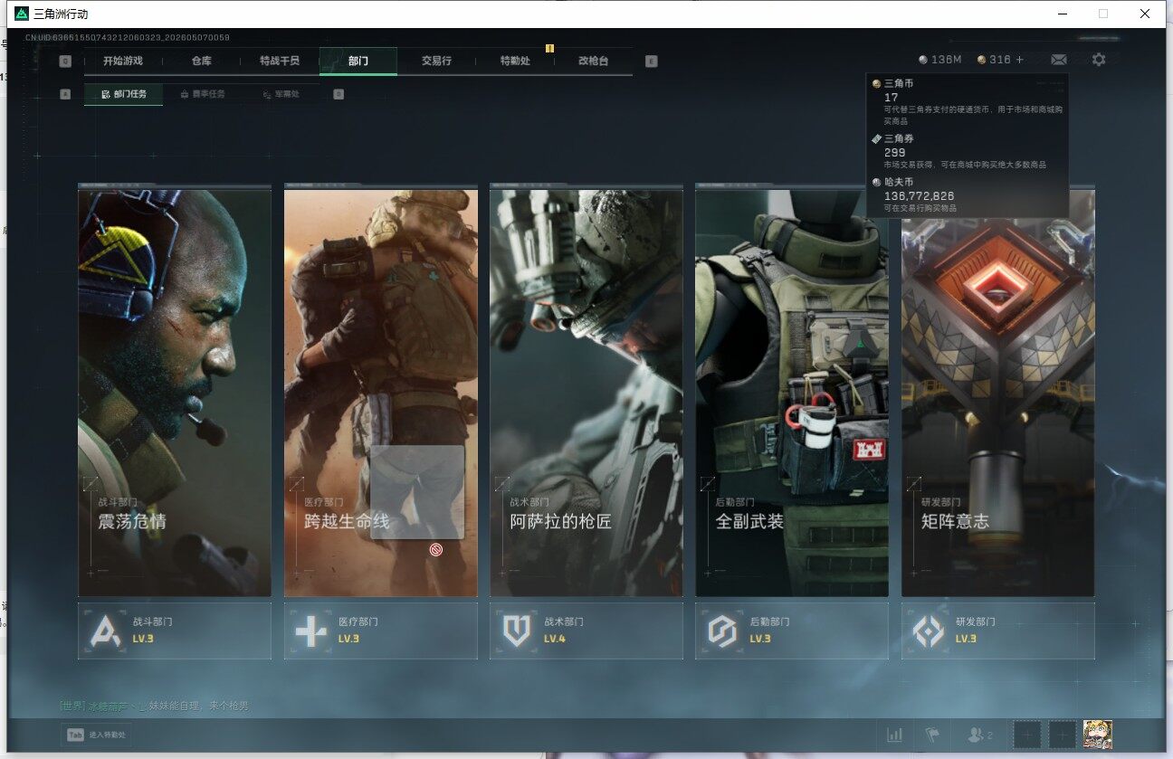Click the second empty squad slot plus

pos(1062,735)
